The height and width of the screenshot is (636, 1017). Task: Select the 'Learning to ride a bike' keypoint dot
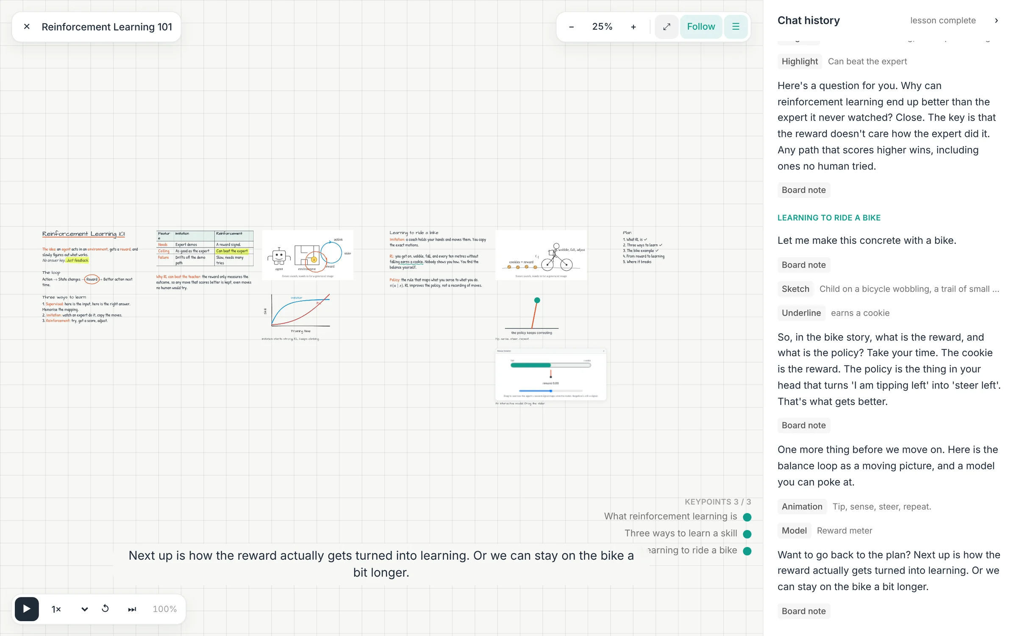pyautogui.click(x=747, y=551)
